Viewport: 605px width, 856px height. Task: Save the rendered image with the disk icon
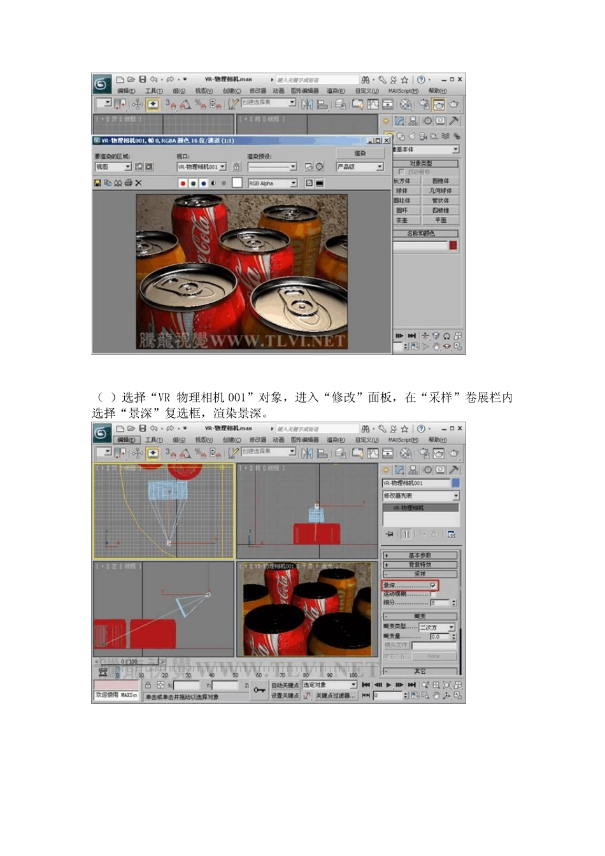97,183
